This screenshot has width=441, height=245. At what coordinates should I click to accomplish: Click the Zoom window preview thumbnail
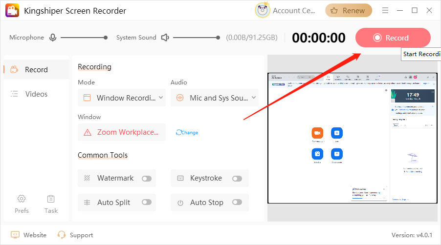click(x=353, y=138)
